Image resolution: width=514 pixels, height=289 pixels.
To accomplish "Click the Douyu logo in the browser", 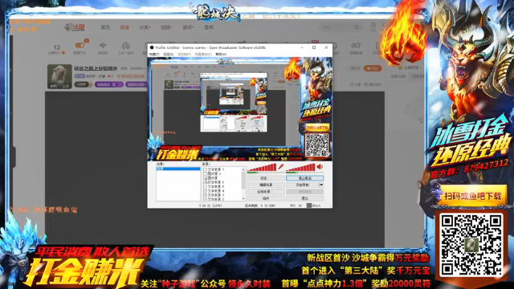I will (75, 27).
